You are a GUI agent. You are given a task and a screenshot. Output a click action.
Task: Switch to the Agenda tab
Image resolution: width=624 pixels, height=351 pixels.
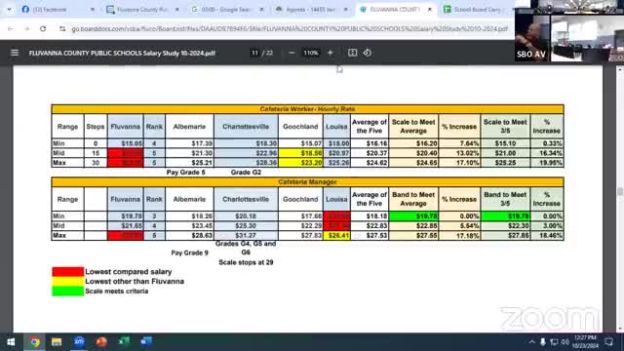click(x=312, y=9)
